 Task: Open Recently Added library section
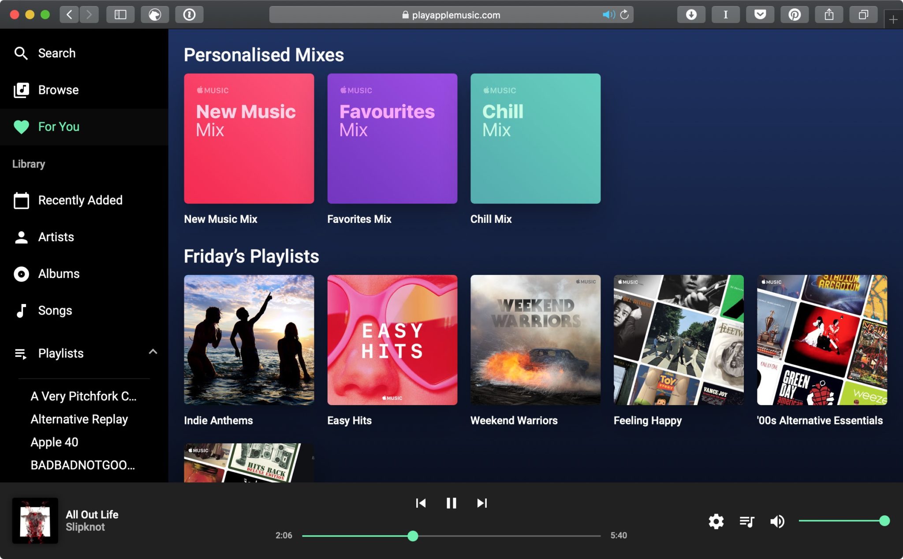(84, 200)
